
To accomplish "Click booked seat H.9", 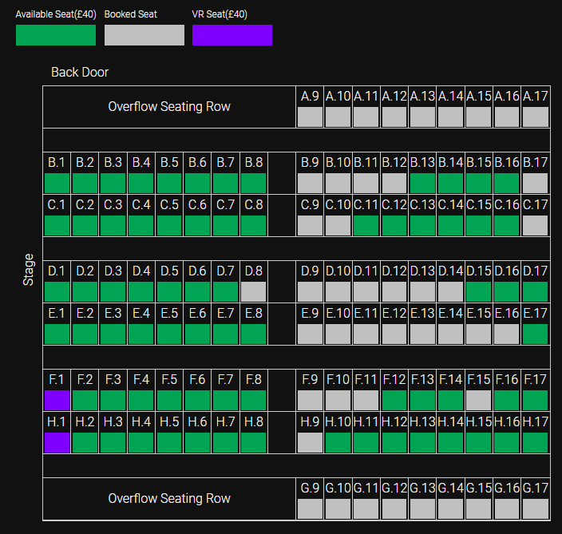I will coord(311,442).
